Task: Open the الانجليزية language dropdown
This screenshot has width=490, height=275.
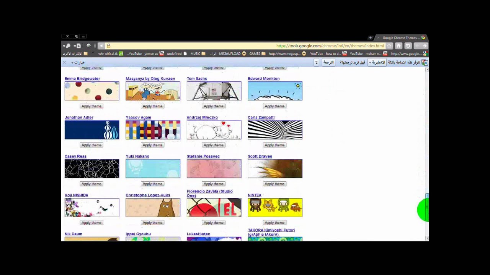Action: [x=377, y=62]
